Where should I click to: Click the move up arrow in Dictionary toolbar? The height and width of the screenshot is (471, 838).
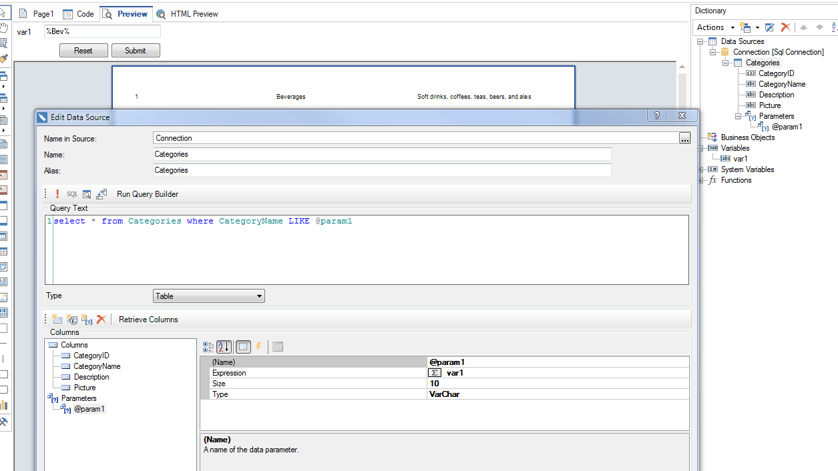804,27
